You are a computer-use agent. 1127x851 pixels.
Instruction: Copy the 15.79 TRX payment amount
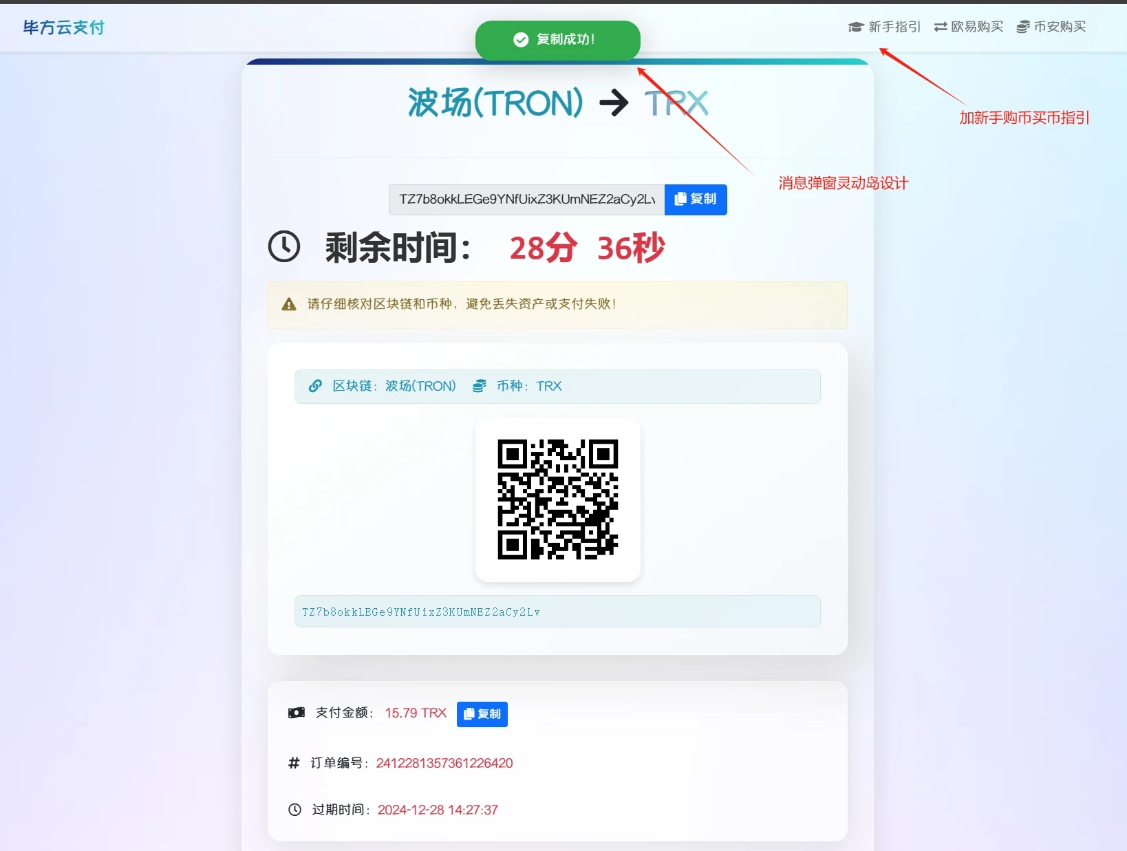[x=482, y=714]
